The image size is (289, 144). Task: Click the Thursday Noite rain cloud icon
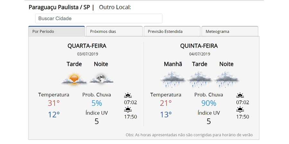226,79
